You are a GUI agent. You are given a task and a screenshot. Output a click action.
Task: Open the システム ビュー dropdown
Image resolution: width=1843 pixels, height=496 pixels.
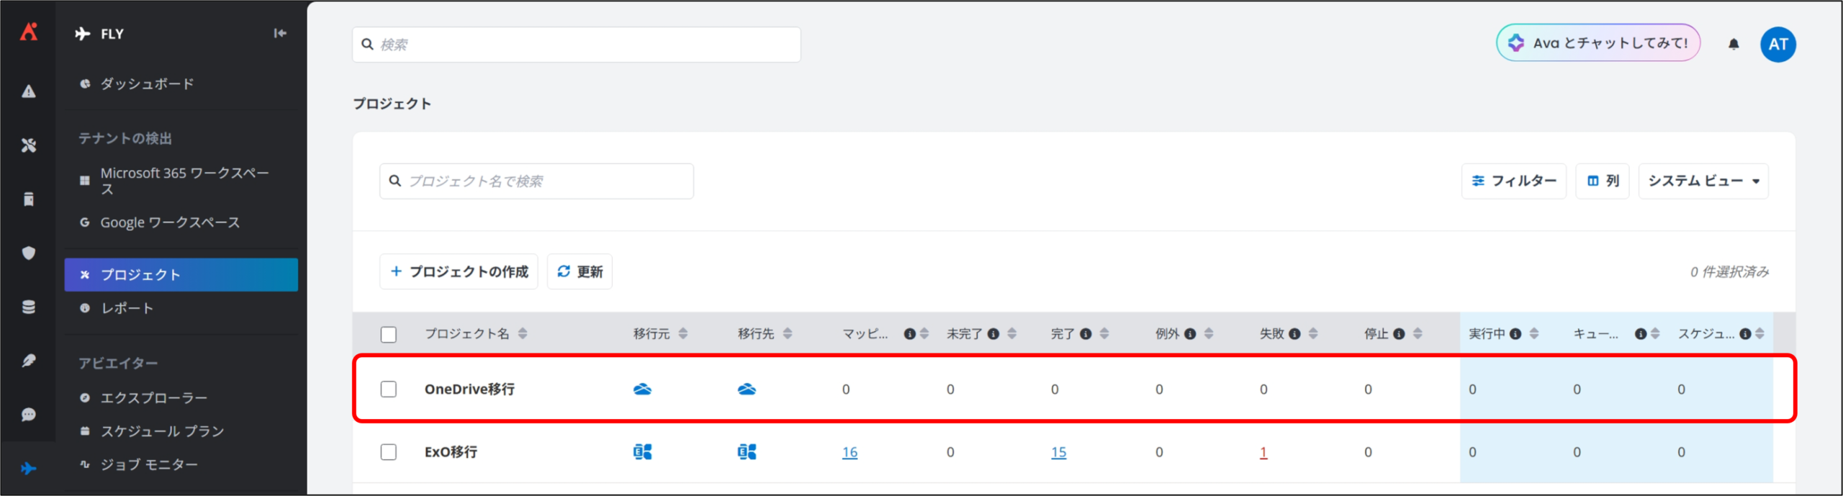1703,181
